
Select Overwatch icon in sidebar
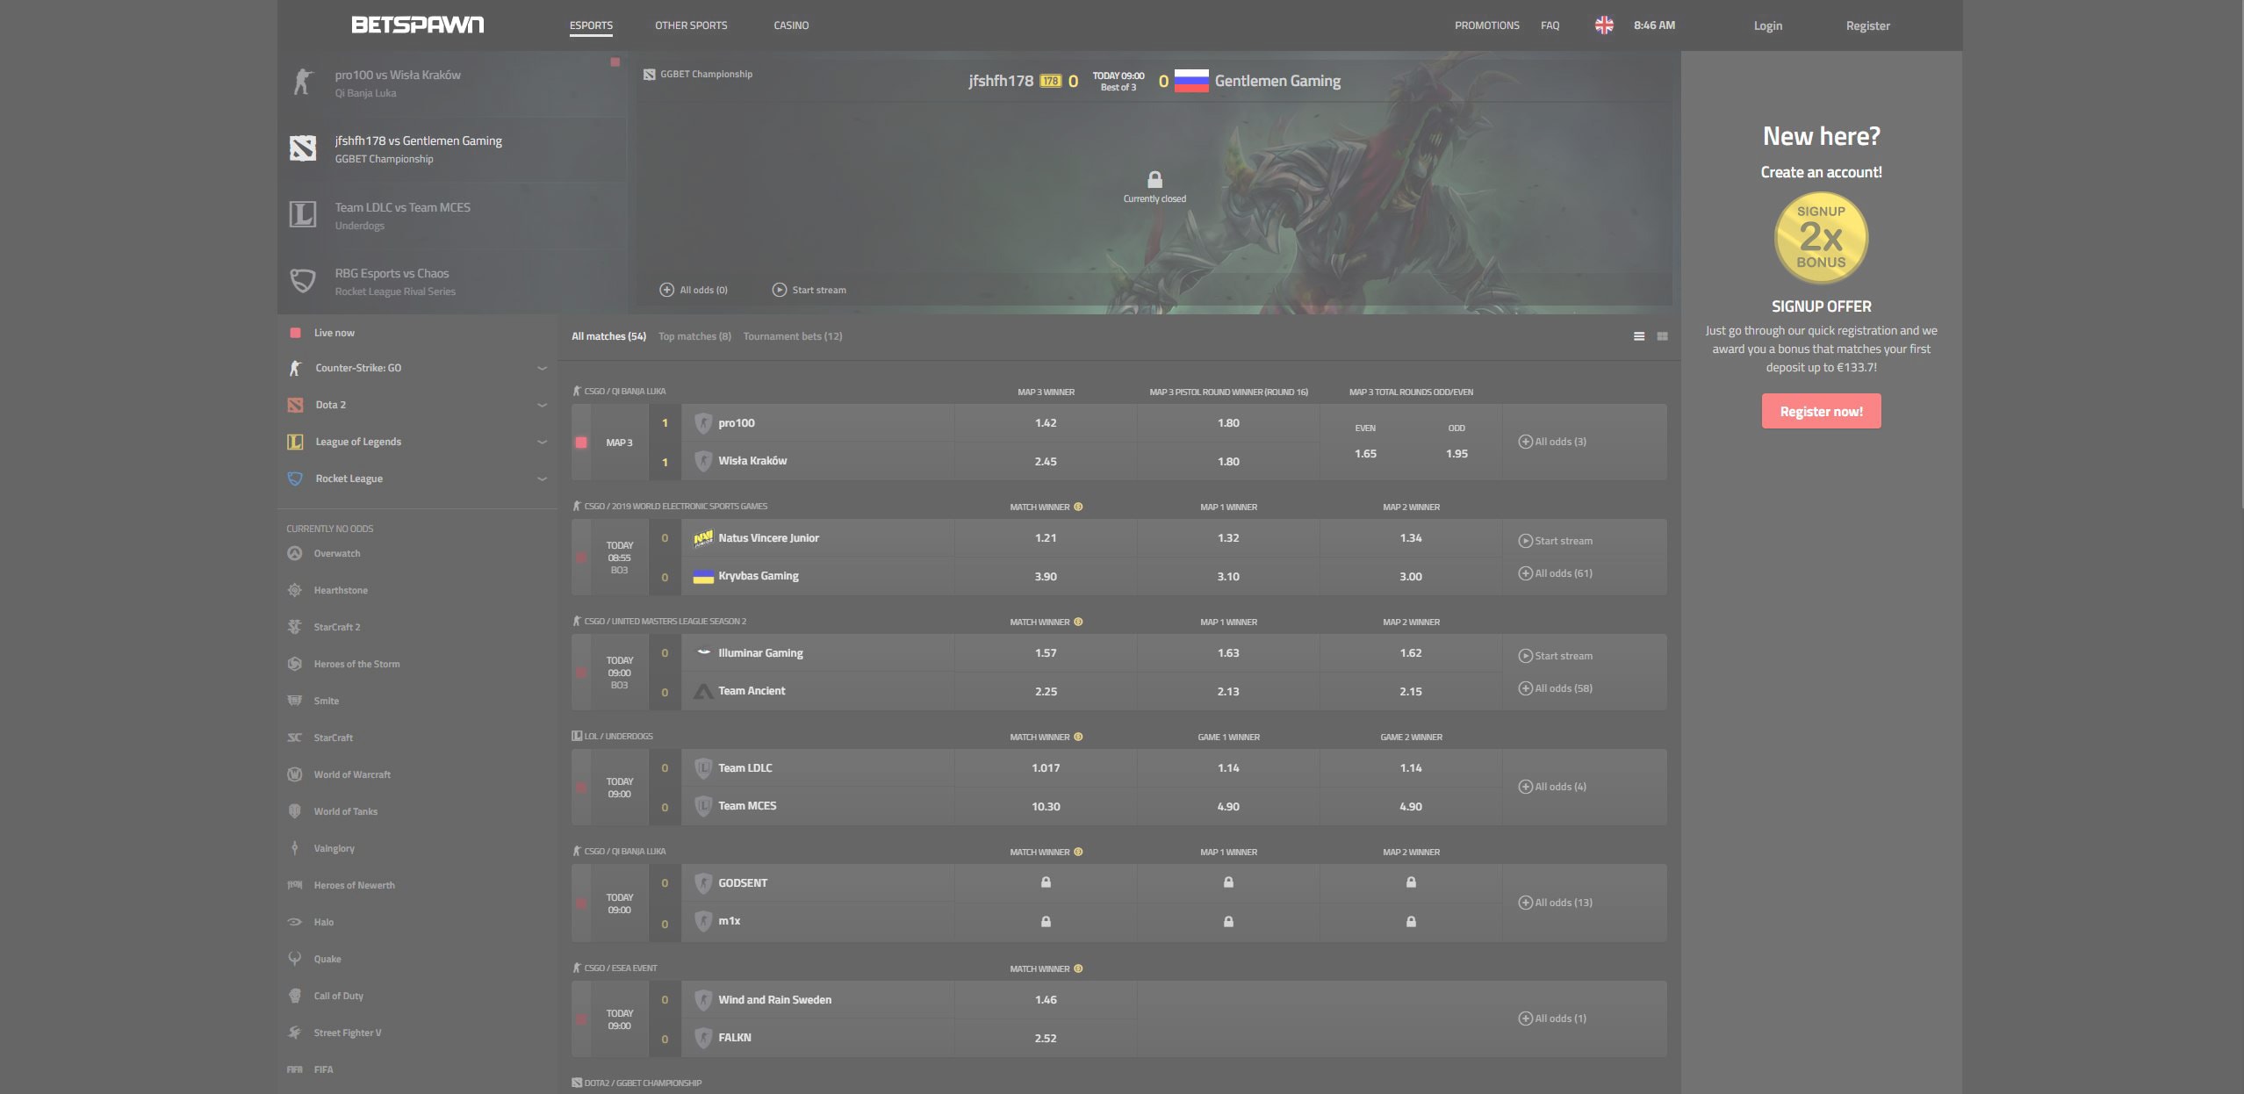pyautogui.click(x=295, y=553)
